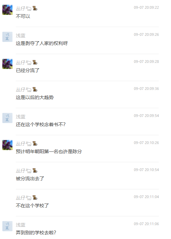Click 浅蓝's avatar beside 弄到别的学校去啦?
The image size is (171, 239).
(7, 226)
